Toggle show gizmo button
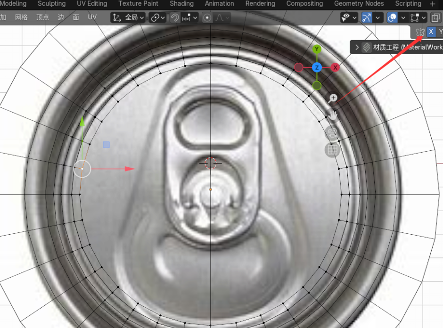The image size is (443, 328). tap(367, 17)
